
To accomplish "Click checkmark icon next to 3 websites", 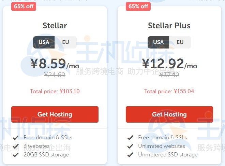I will tap(15, 146).
